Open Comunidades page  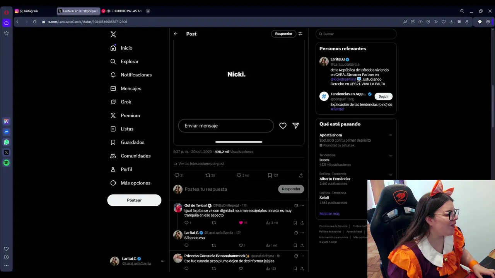point(130,156)
